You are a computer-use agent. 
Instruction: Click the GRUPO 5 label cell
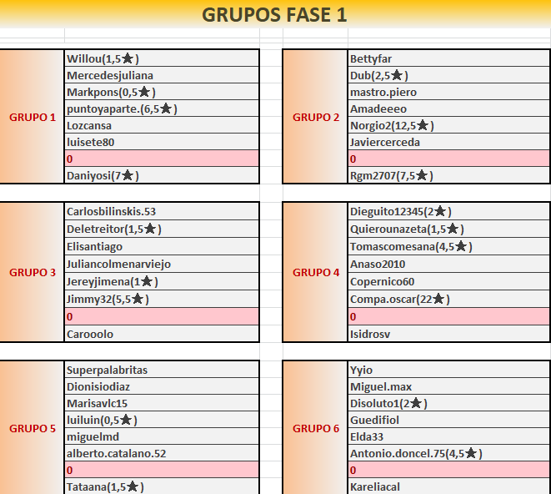click(x=33, y=429)
